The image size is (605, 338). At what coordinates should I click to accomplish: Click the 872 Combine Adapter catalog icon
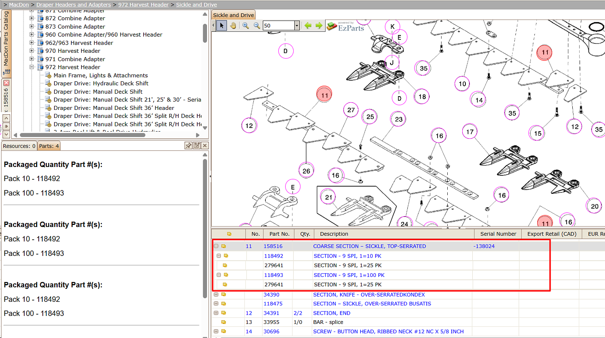point(40,18)
